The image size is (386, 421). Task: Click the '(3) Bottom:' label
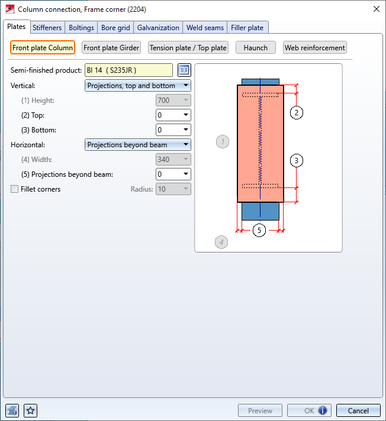(38, 130)
